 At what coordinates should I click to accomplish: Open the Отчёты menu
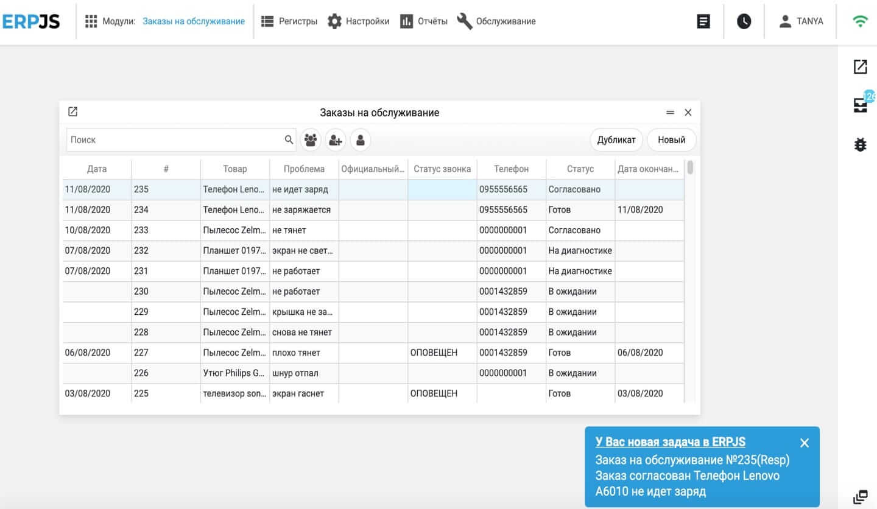click(x=424, y=21)
